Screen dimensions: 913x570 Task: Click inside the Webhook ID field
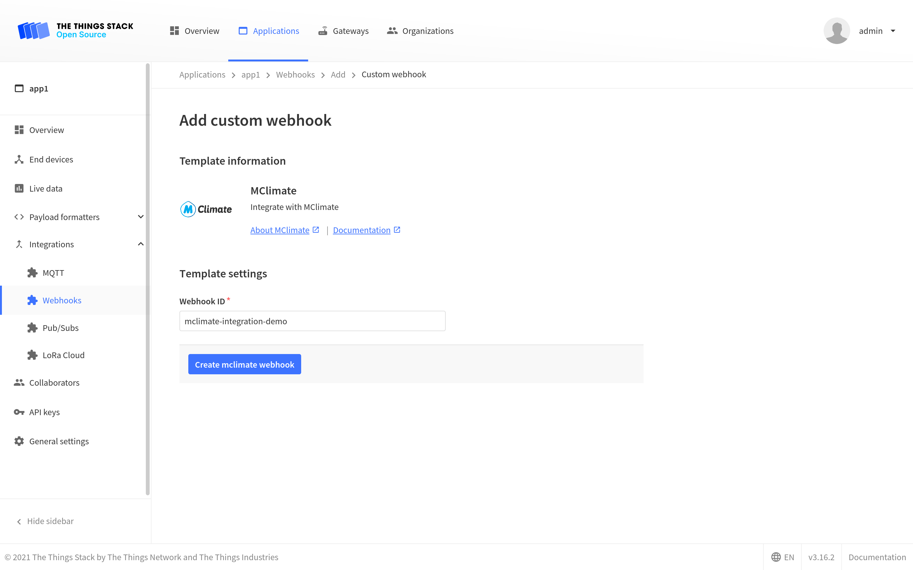(x=312, y=321)
